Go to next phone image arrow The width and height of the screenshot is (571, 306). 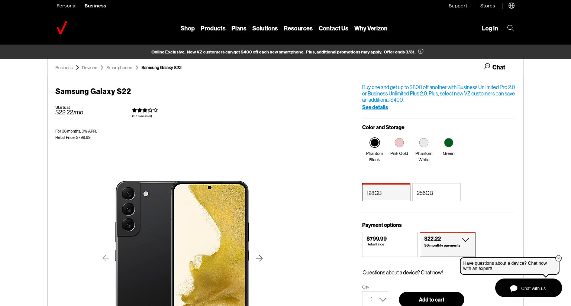(259, 258)
